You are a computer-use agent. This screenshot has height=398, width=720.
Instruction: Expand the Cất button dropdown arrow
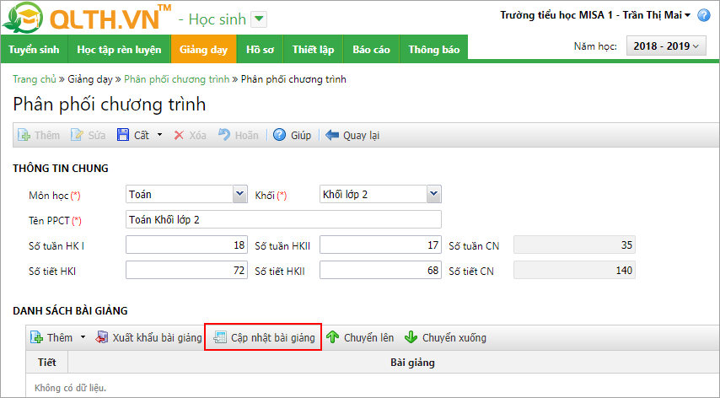click(159, 135)
